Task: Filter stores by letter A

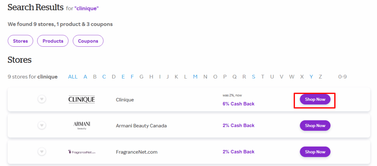Action: (x=85, y=77)
